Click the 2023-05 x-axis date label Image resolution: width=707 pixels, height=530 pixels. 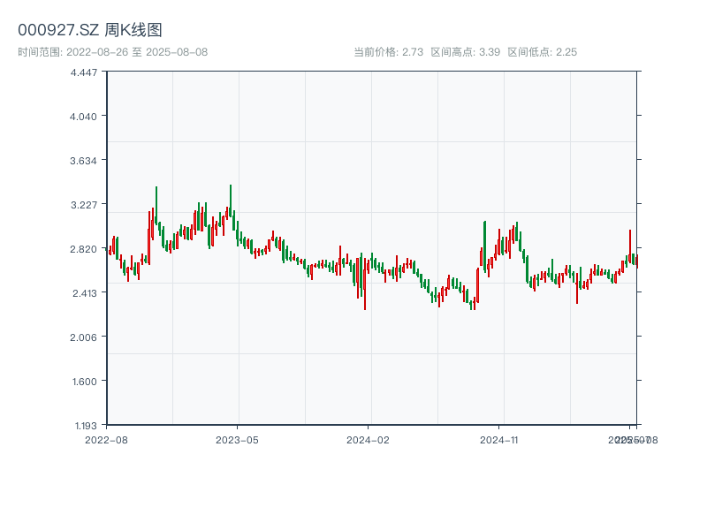[237, 439]
